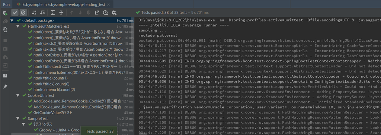This screenshot has width=381, height=135.
Task: Toggle auto-test rerun icon in sidebar
Action: tap(5, 30)
